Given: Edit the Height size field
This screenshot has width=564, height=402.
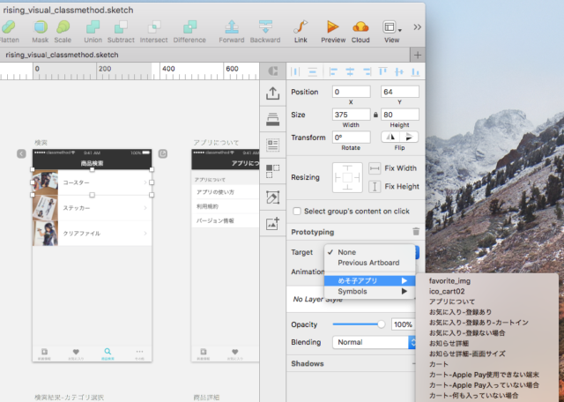Looking at the screenshot, I should tap(399, 115).
